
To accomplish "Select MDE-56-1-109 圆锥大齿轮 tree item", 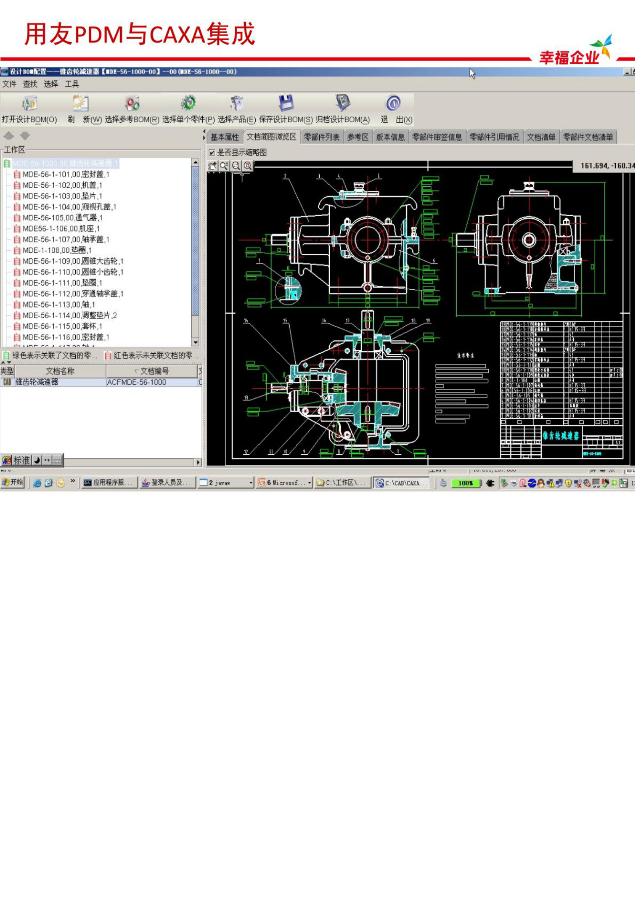I will point(73,261).
